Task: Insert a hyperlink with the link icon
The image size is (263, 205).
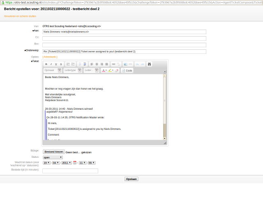Action: (113, 64)
